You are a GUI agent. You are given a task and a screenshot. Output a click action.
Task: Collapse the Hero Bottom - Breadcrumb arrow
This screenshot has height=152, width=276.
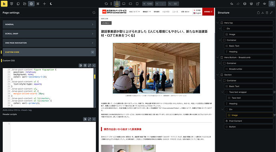tap(218, 57)
